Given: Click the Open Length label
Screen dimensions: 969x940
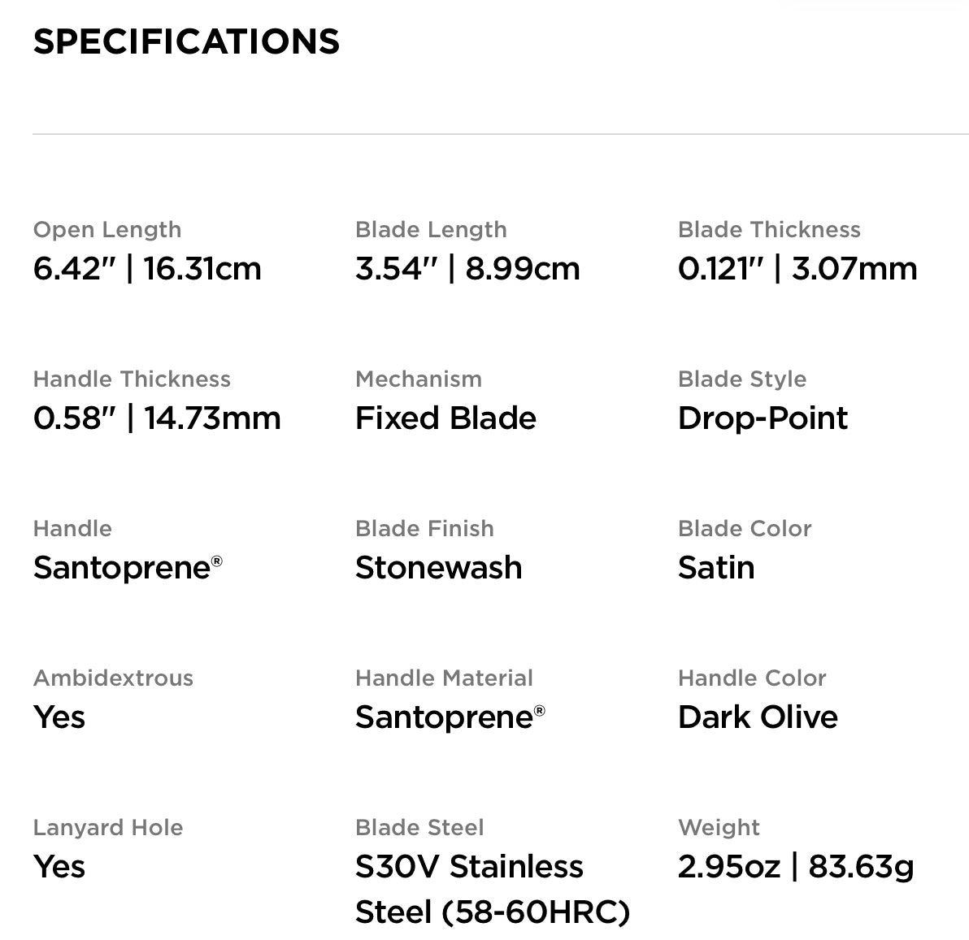Looking at the screenshot, I should click(106, 230).
